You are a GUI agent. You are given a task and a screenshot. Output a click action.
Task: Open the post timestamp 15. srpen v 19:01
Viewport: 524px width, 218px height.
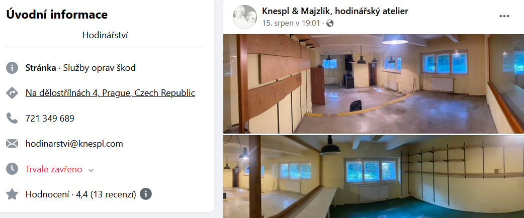[291, 23]
